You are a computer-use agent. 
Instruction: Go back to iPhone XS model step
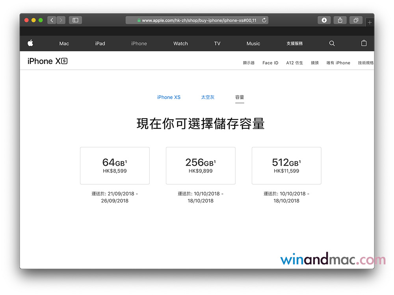169,97
